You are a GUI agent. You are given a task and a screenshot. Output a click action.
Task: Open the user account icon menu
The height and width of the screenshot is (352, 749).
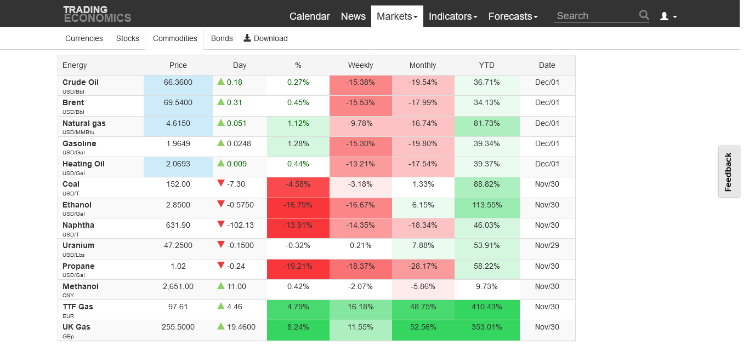668,16
